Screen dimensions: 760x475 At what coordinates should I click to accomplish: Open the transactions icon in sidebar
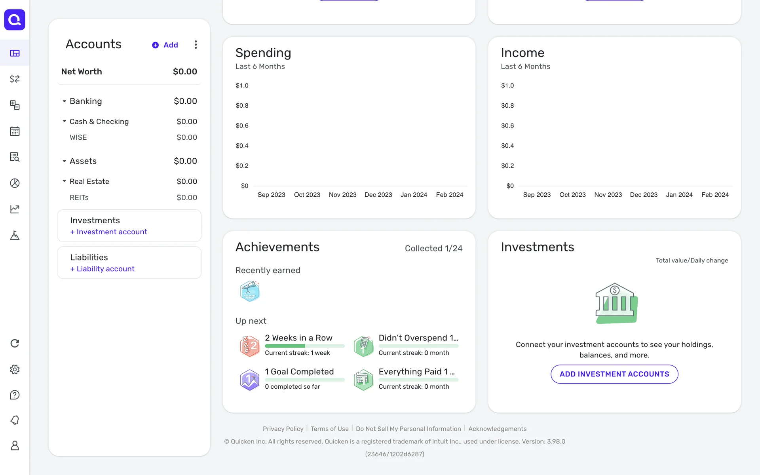(15, 79)
